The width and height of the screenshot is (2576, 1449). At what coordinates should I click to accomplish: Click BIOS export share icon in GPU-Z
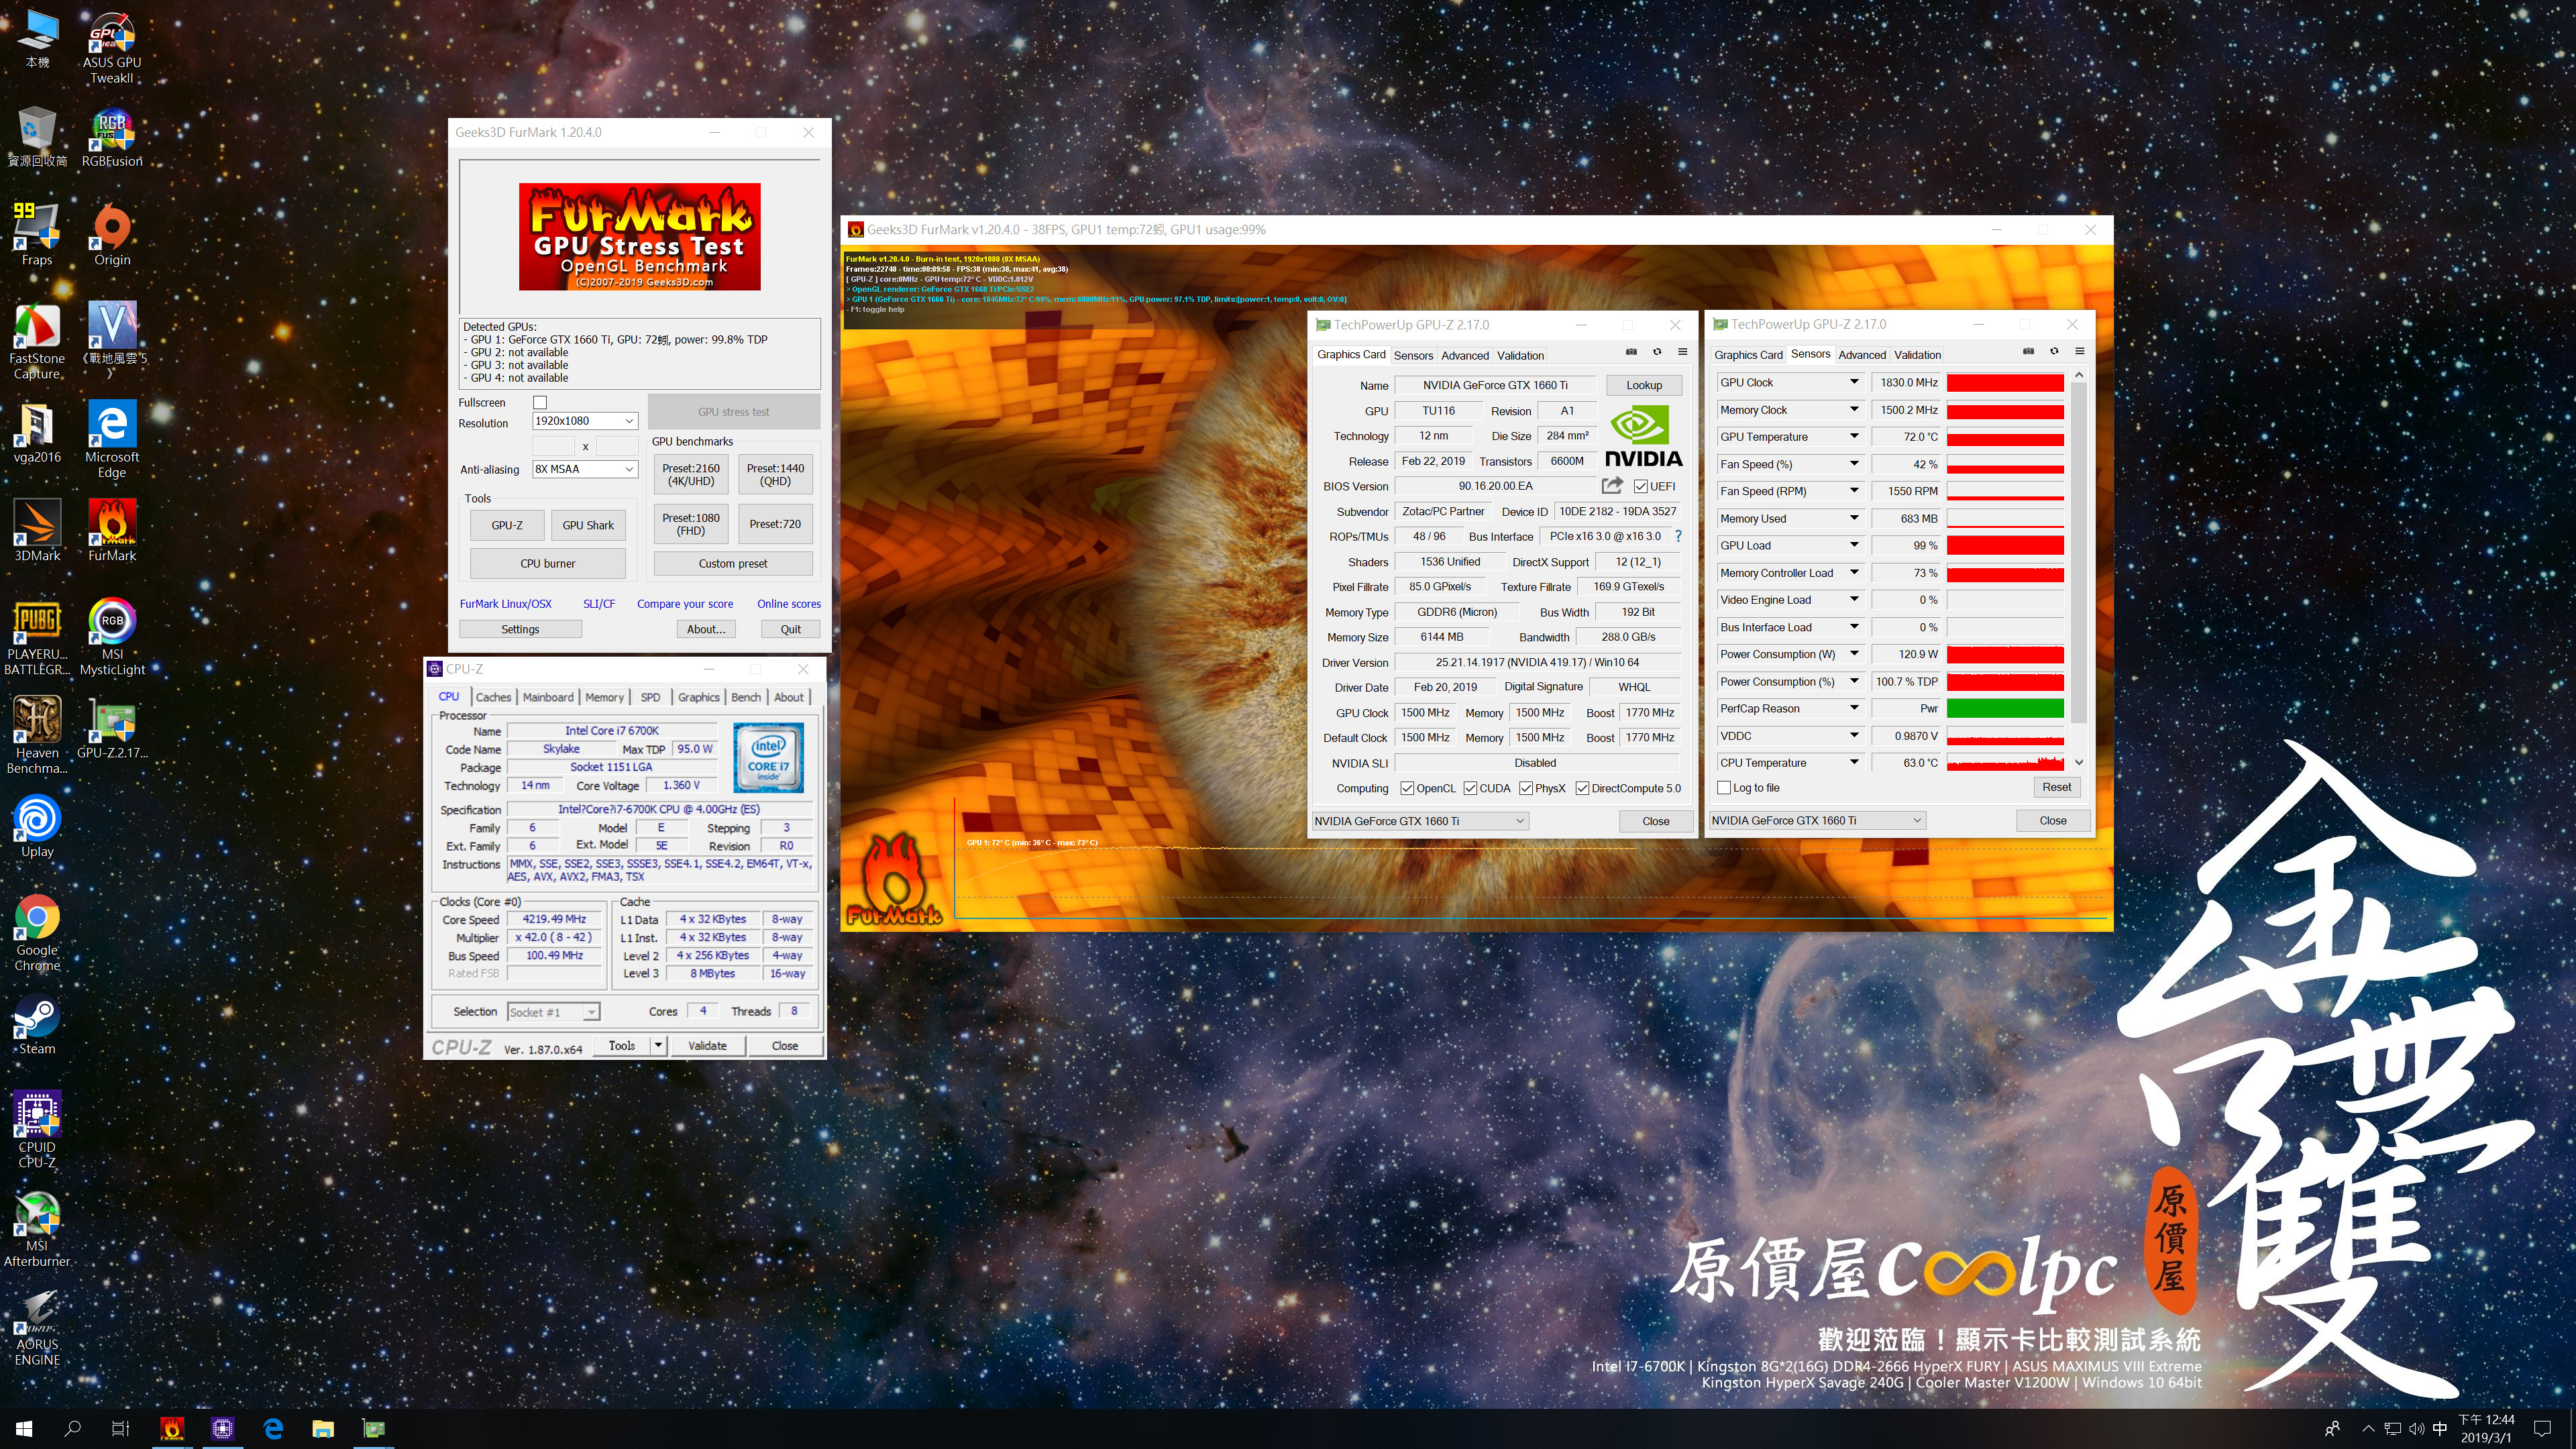[1612, 486]
